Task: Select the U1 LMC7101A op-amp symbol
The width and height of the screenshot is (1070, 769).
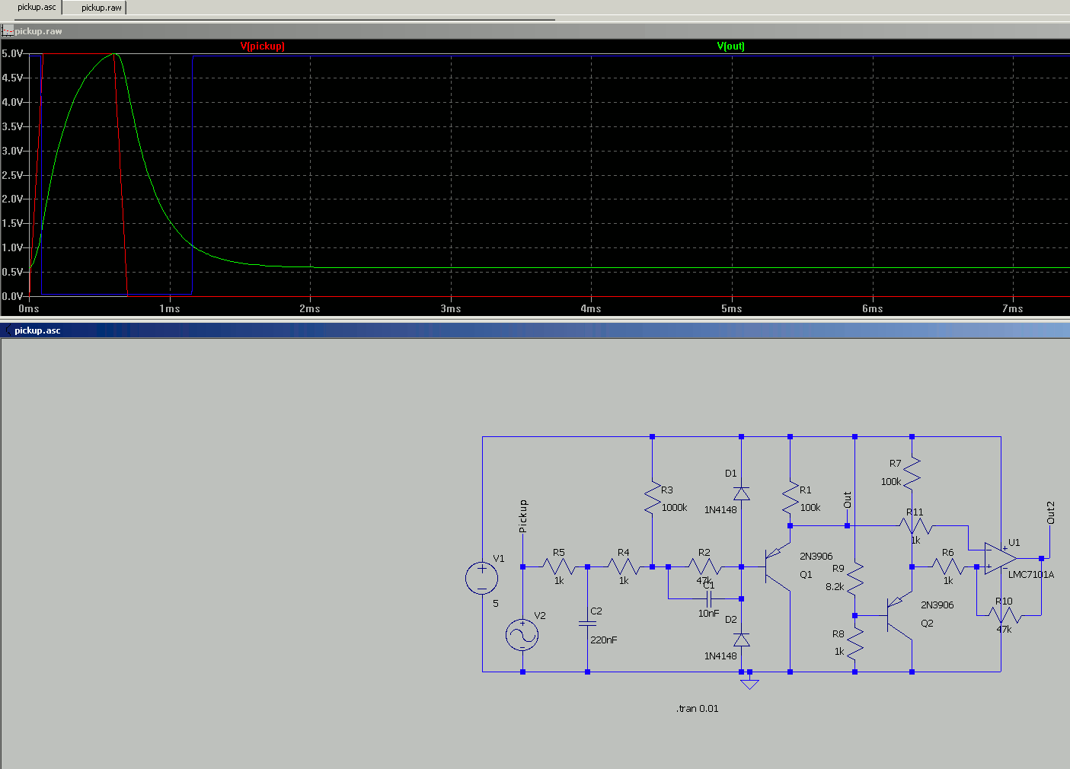Action: point(998,559)
